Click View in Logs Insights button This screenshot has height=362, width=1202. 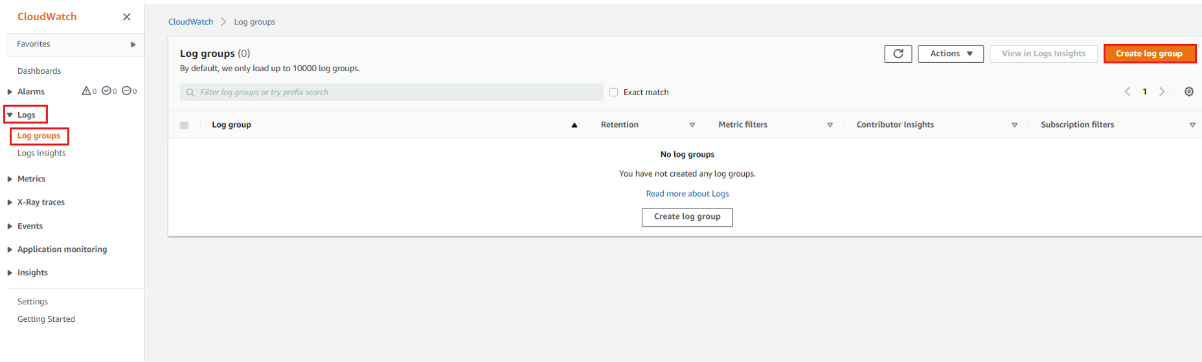[x=1043, y=54]
